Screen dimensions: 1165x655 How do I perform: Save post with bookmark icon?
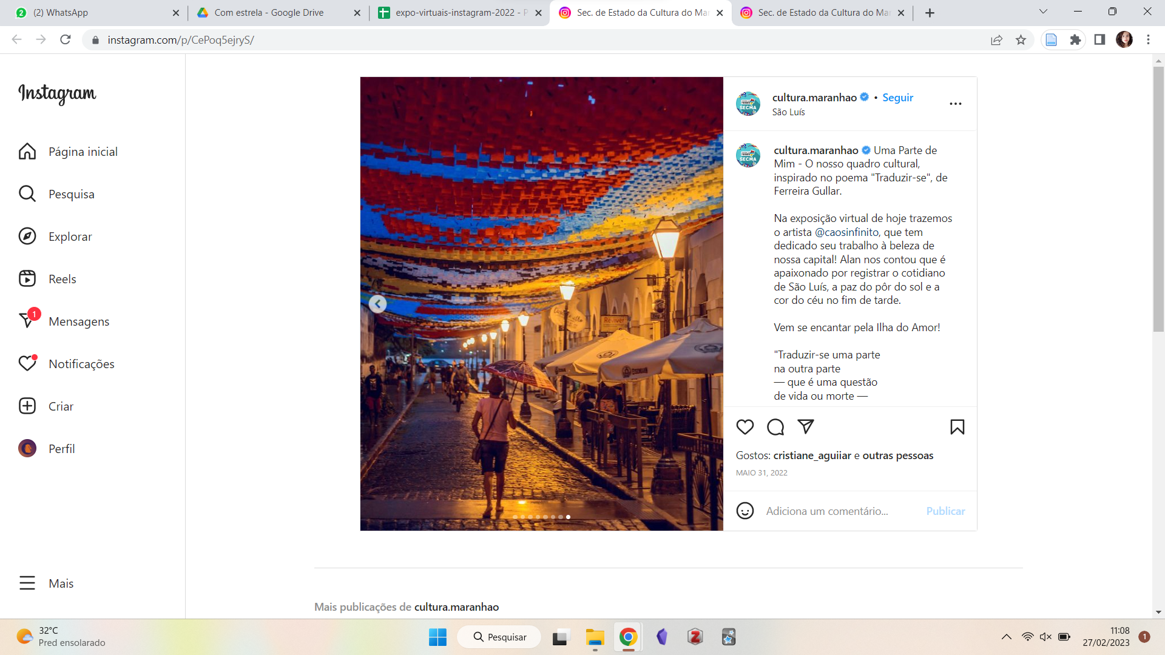click(957, 427)
